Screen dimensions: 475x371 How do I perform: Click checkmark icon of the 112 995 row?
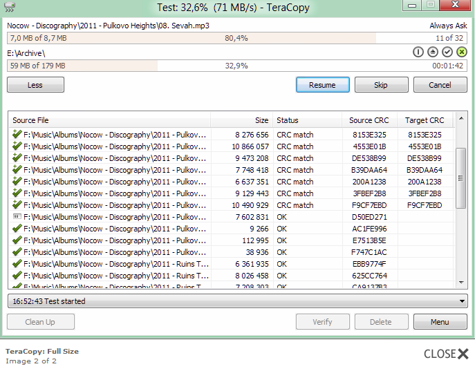pyautogui.click(x=17, y=240)
